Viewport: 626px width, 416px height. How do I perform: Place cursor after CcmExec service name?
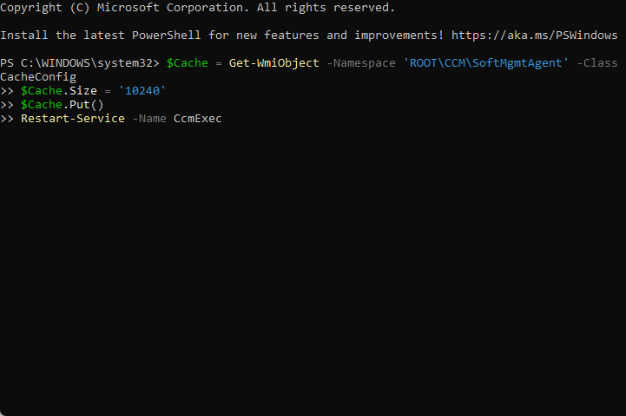point(221,119)
